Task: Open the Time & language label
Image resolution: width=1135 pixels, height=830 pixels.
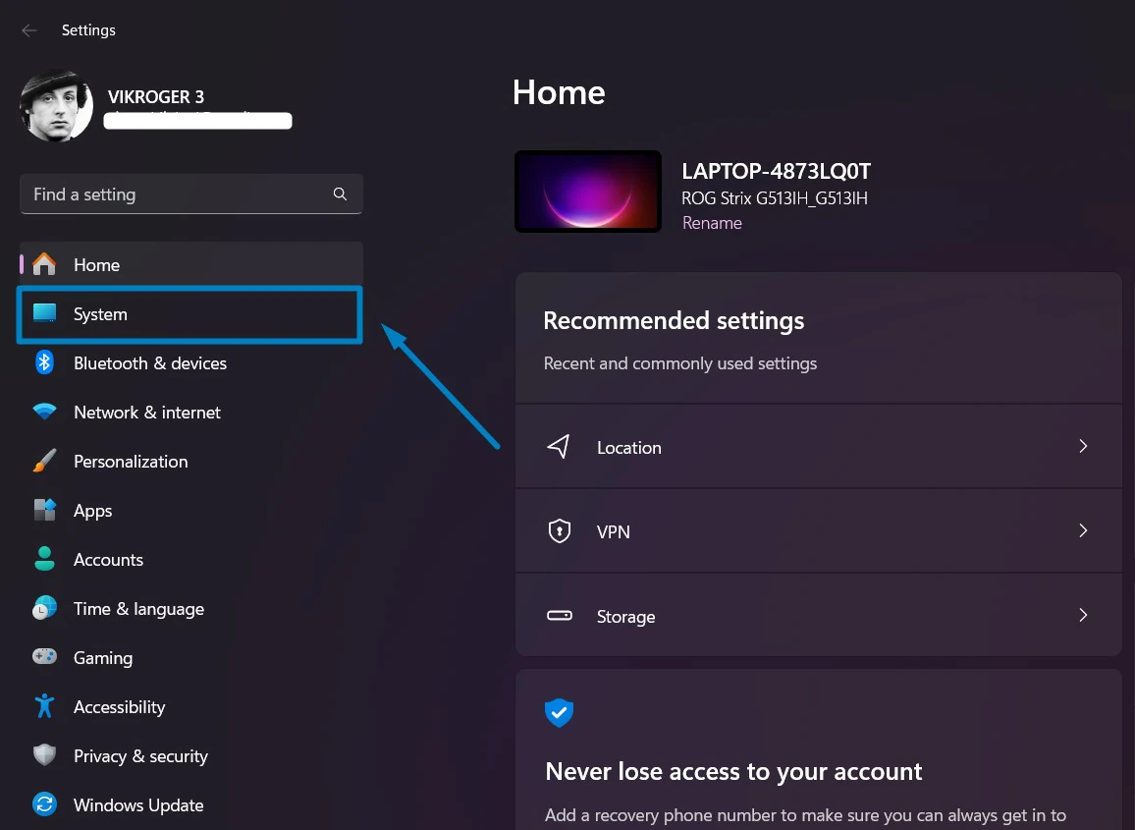Action: pyautogui.click(x=139, y=609)
